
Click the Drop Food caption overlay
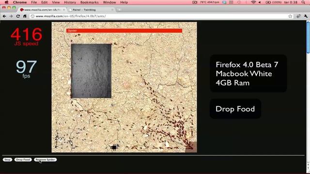235,109
